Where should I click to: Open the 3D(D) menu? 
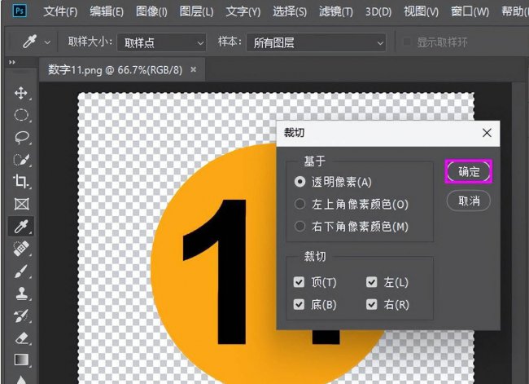[x=378, y=12]
